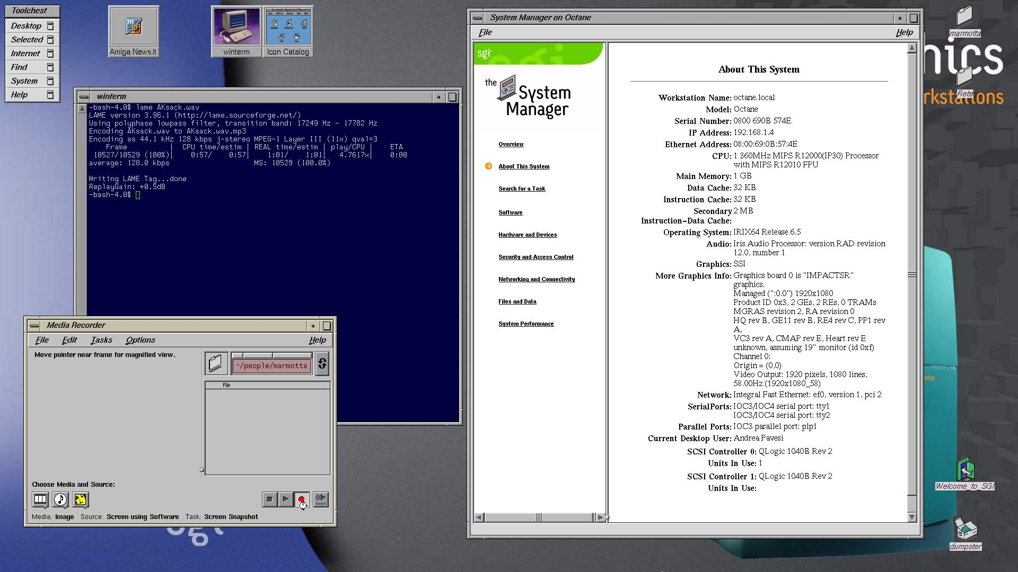Click the System Manager scroll down arrow

pyautogui.click(x=912, y=517)
